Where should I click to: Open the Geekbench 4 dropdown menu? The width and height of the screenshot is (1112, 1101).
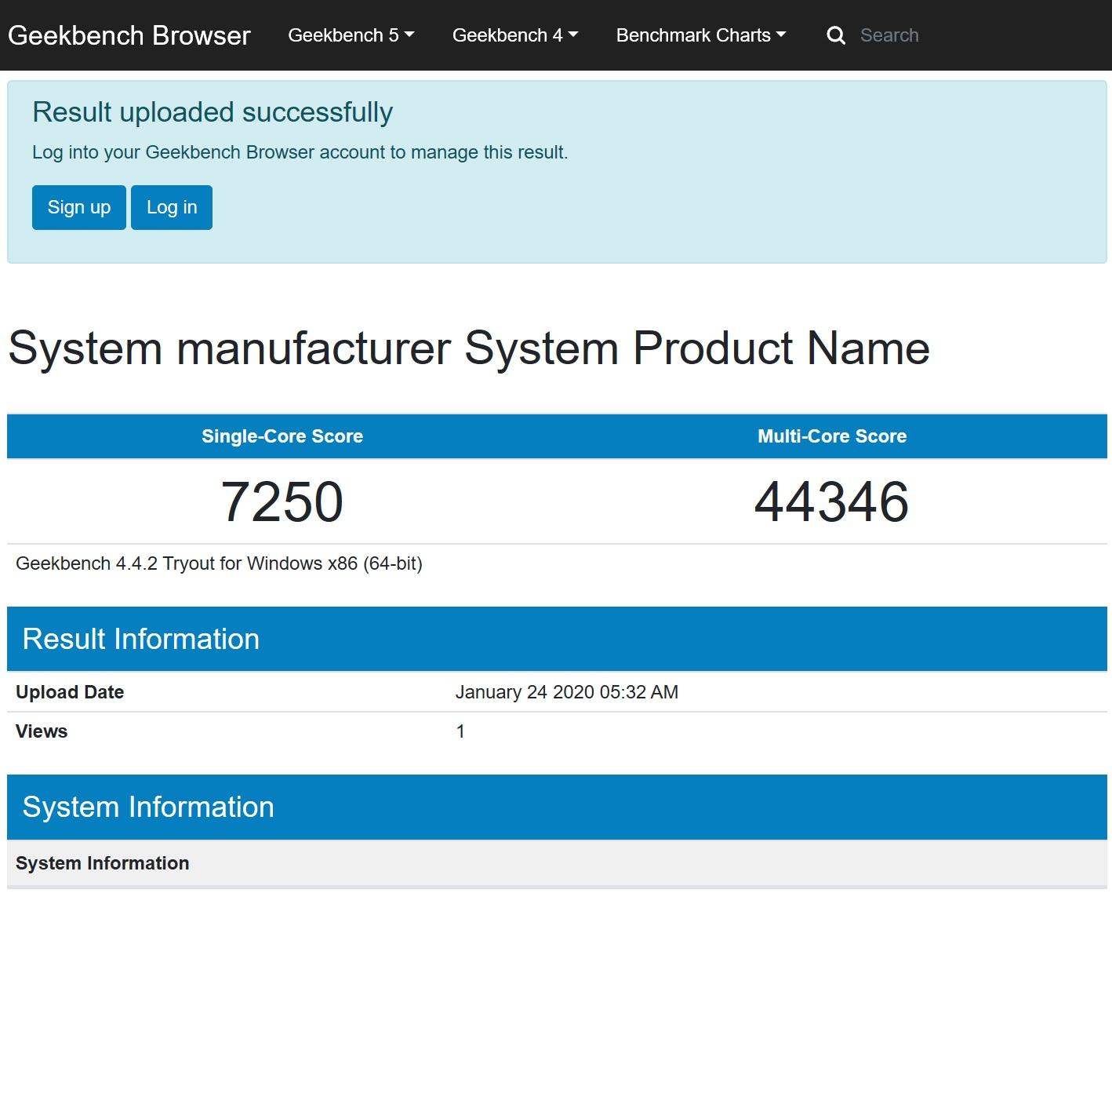point(515,35)
